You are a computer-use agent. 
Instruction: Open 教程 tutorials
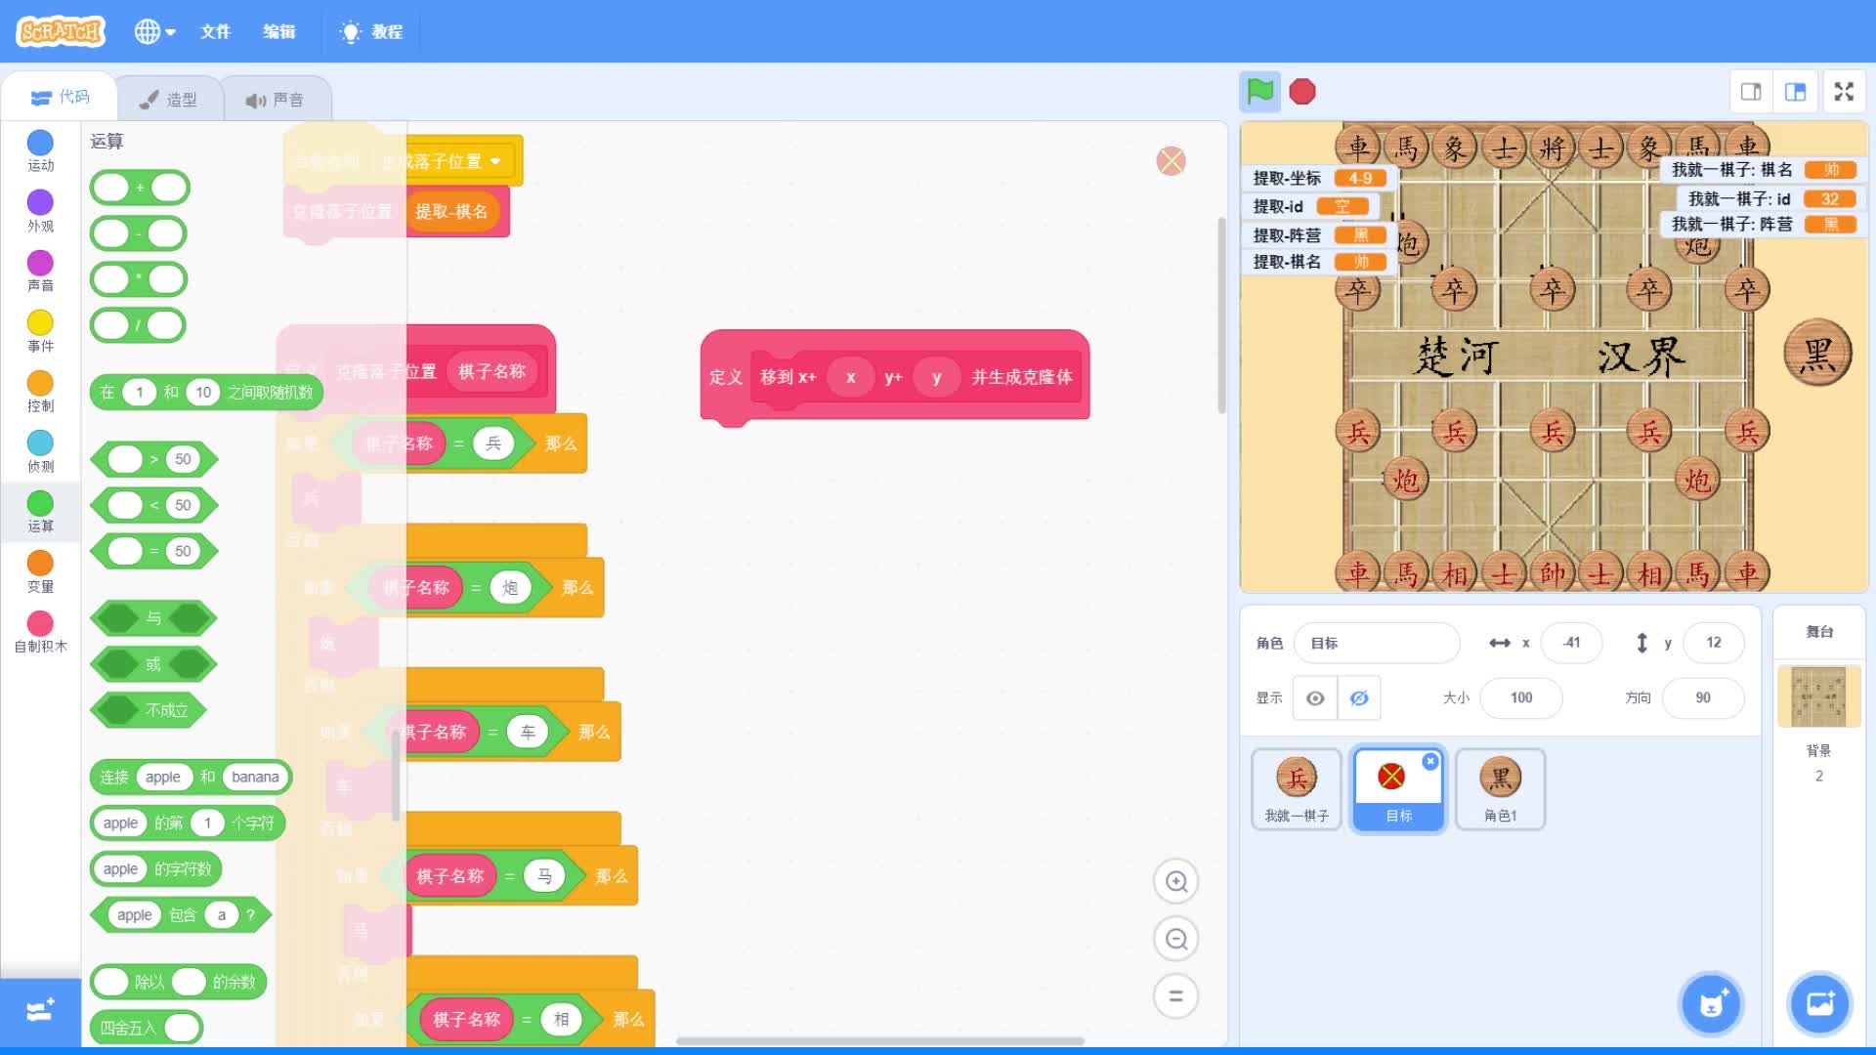370,31
